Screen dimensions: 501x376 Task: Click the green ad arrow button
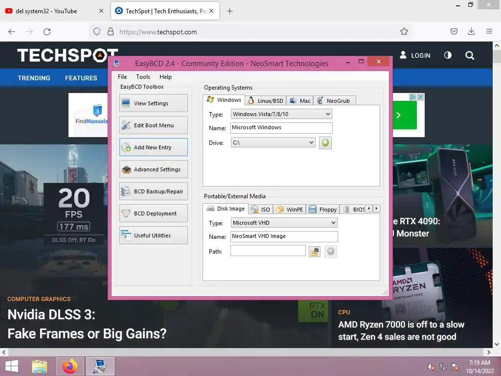click(404, 115)
